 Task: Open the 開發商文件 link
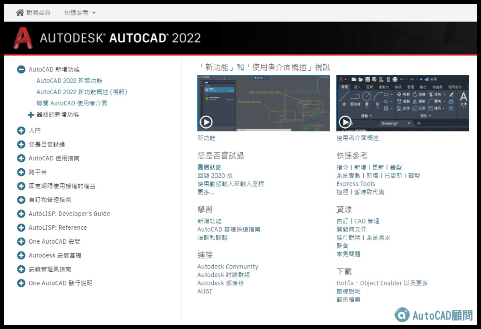pyautogui.click(x=351, y=230)
